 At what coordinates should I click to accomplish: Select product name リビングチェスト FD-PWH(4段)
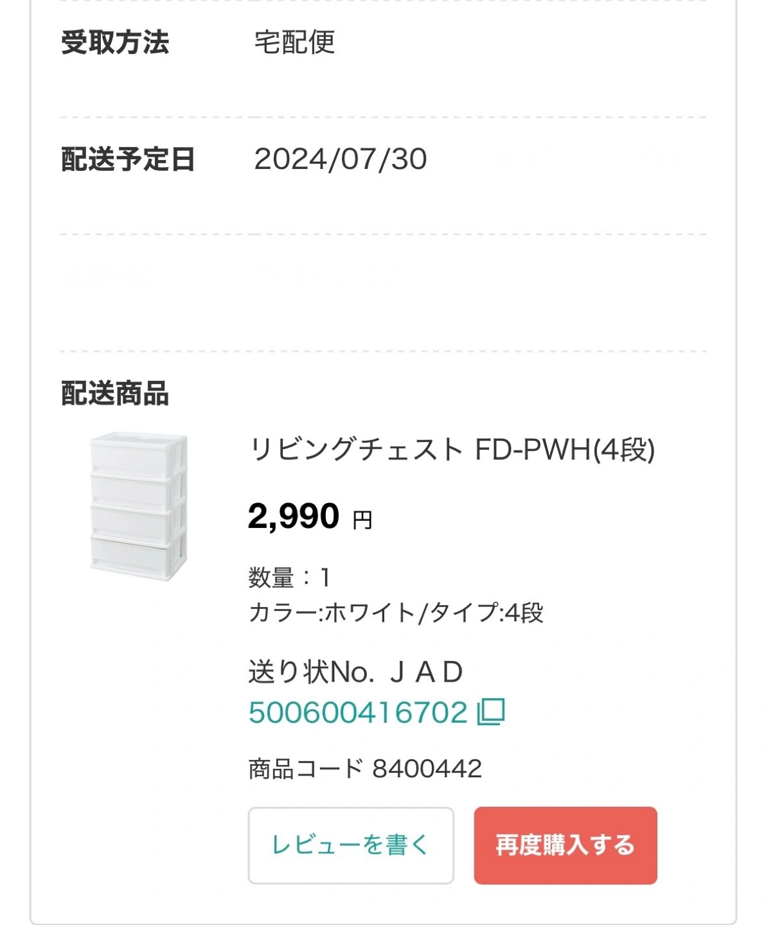point(452,450)
